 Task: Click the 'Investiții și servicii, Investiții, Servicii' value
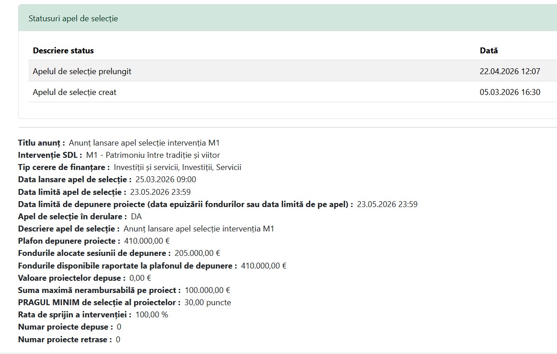(178, 167)
